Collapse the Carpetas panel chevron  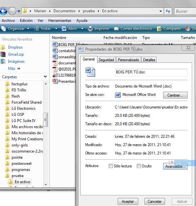[45, 77]
